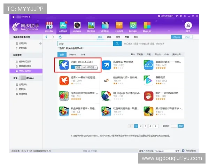Click the 确定 confirm page jump button
The height and width of the screenshot is (167, 209).
coord(180,126)
